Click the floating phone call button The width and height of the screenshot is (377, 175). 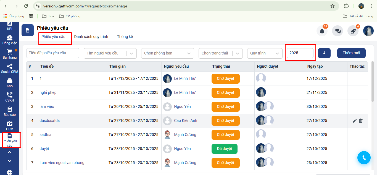pos(364,158)
